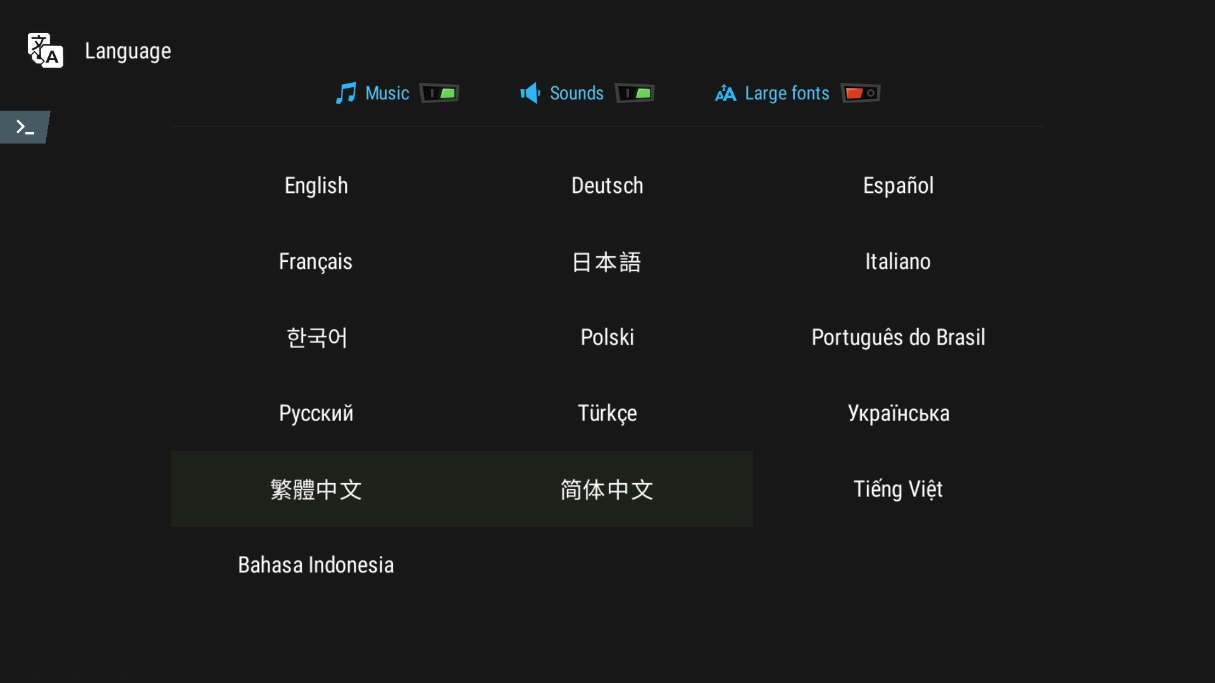1215x683 pixels.
Task: Enable the Large fonts toggle
Action: (861, 94)
